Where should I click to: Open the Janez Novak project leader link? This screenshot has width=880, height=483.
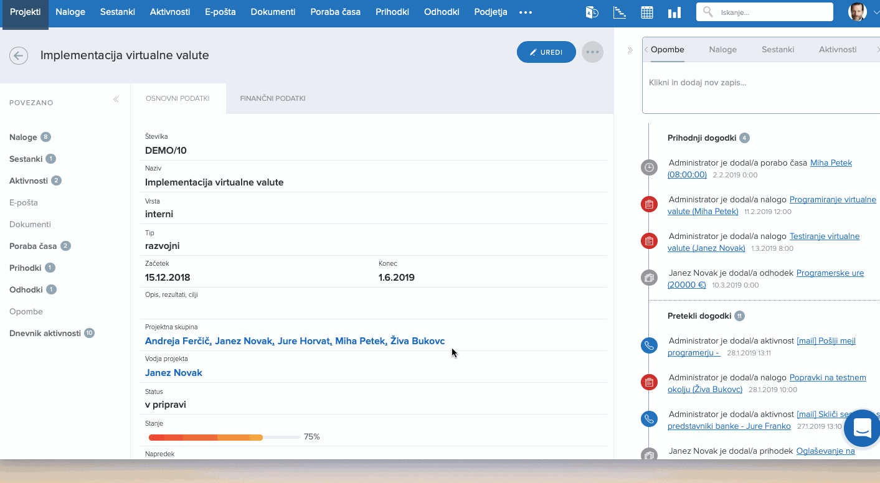tap(174, 373)
